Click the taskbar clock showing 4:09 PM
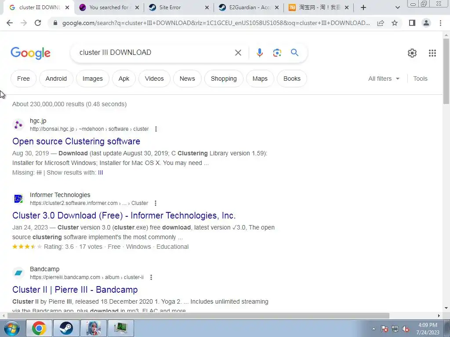Viewport: 450px width, 337px height. point(428,329)
